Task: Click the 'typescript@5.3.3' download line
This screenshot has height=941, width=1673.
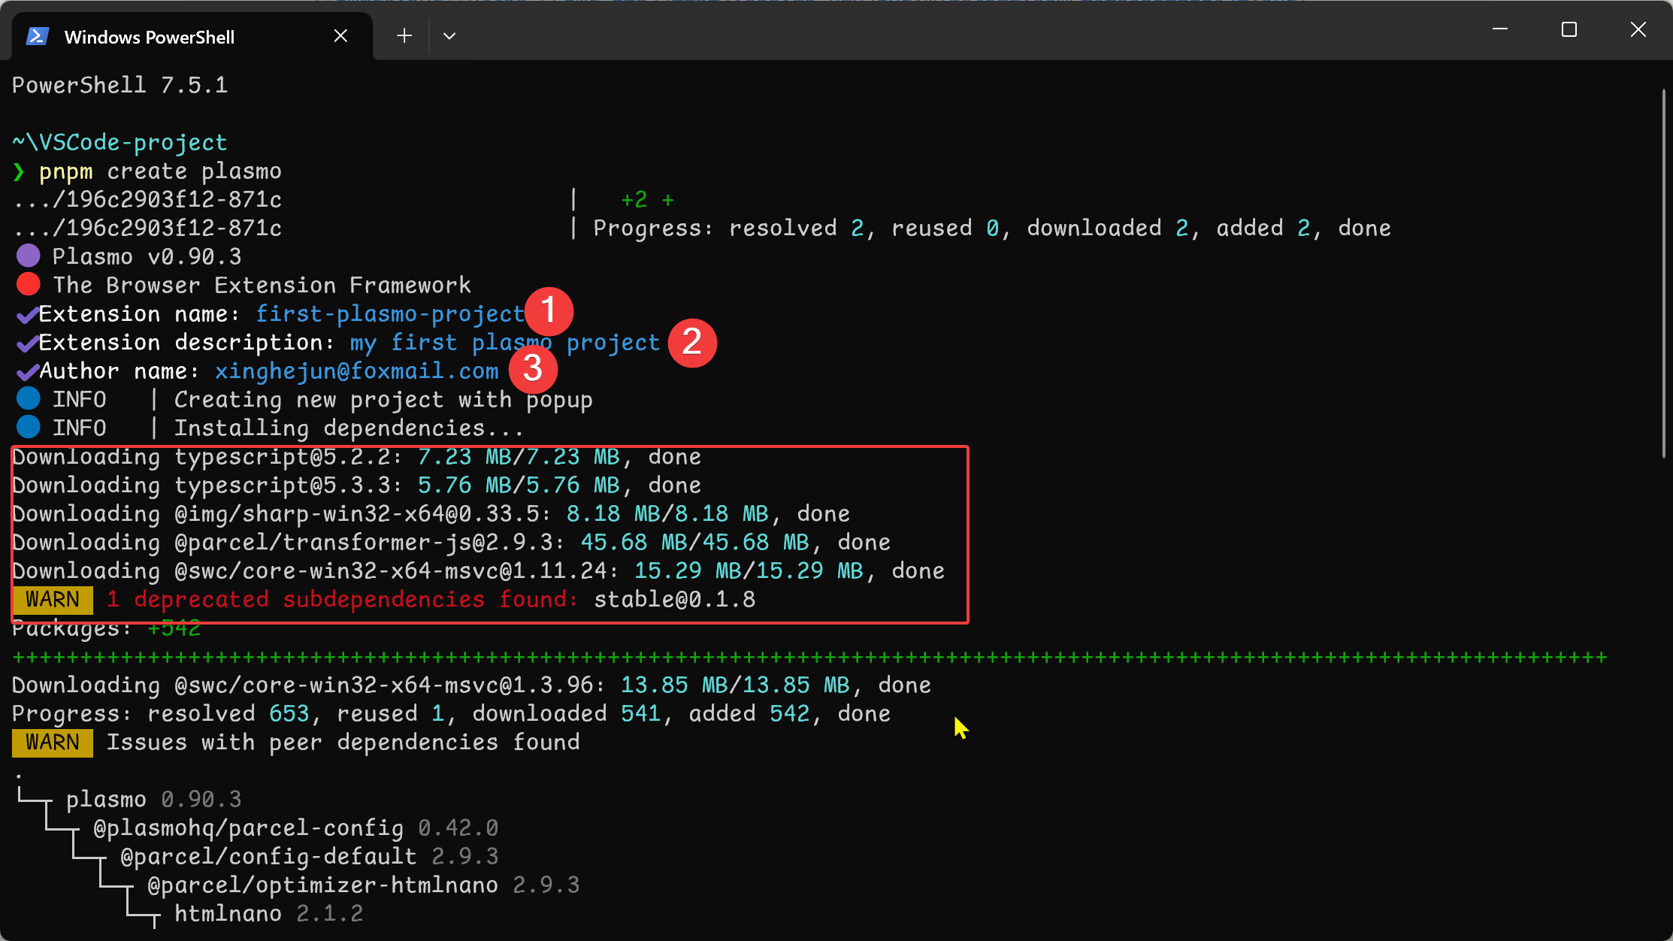Action: point(357,486)
